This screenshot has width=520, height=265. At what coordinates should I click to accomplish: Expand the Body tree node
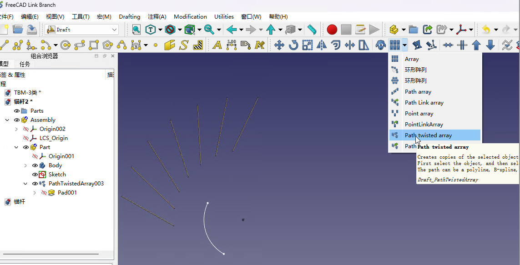(x=25, y=165)
